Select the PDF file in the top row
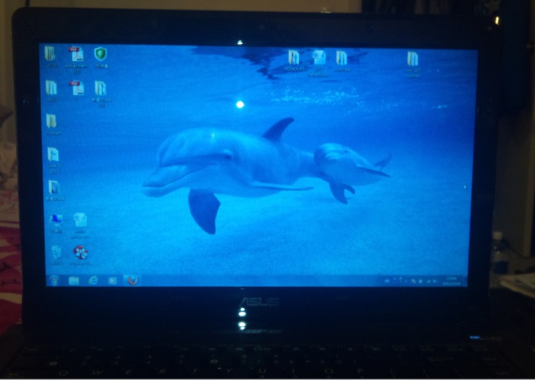 point(76,55)
